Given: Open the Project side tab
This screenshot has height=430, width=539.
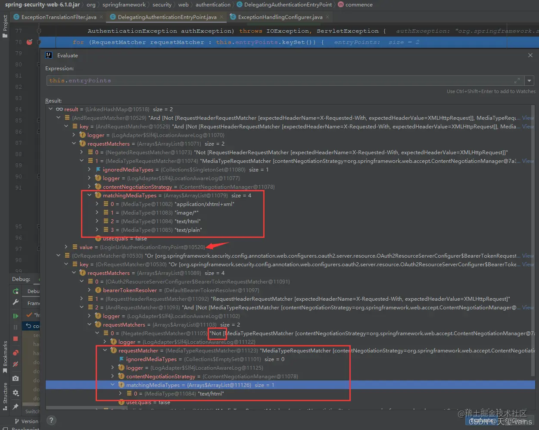Looking at the screenshot, I should [5, 23].
